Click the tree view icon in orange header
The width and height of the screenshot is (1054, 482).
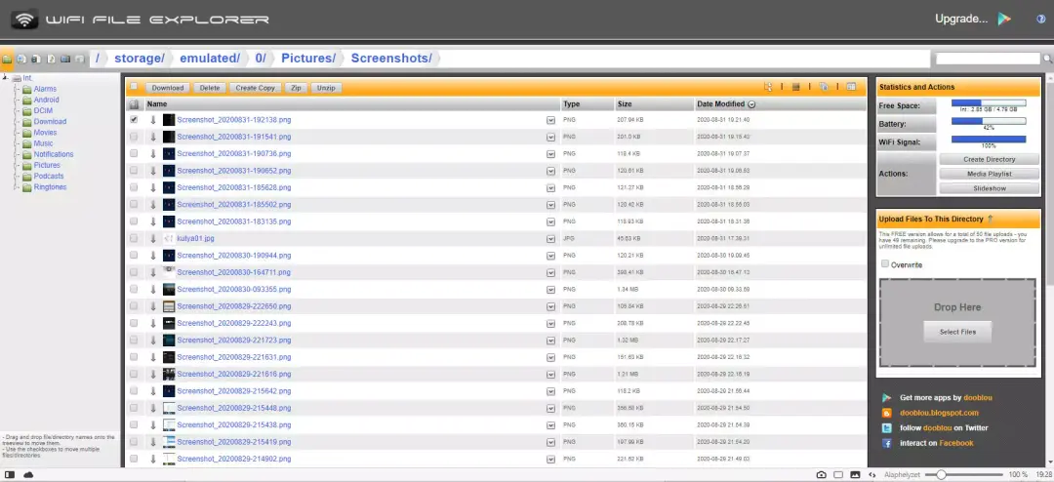pos(768,88)
